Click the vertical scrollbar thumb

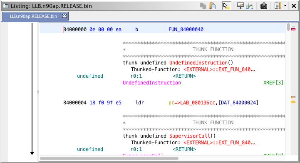pyautogui.click(x=288, y=27)
